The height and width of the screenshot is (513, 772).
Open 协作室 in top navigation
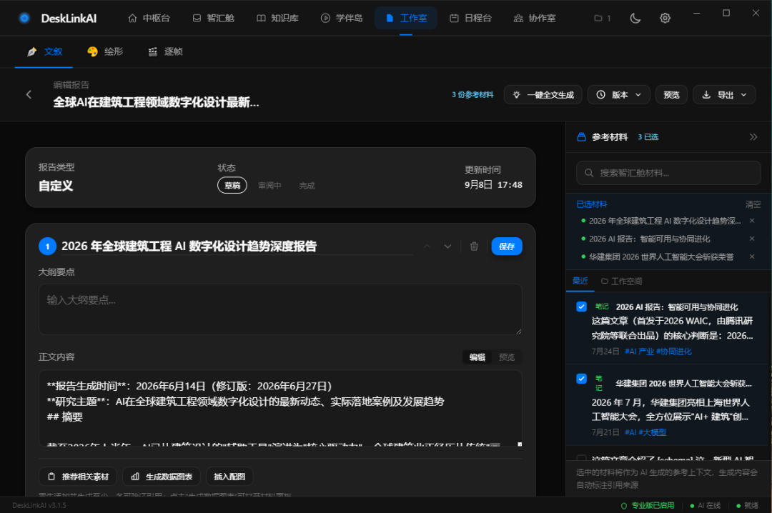click(535, 18)
